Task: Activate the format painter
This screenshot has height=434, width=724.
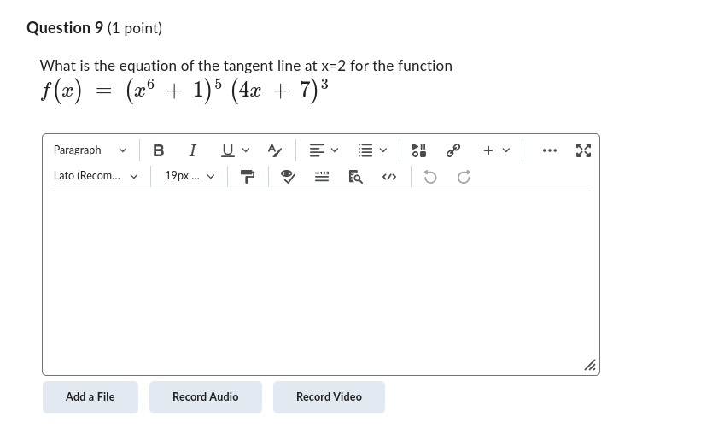Action: pyautogui.click(x=248, y=177)
